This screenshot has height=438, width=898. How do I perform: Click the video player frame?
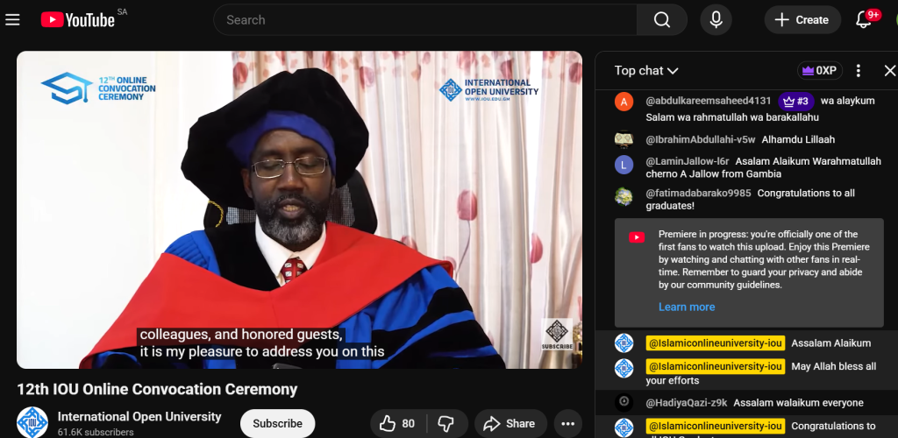coord(299,210)
